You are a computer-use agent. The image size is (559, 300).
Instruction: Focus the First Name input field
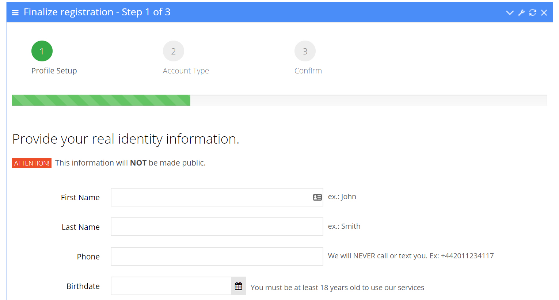[210, 197]
